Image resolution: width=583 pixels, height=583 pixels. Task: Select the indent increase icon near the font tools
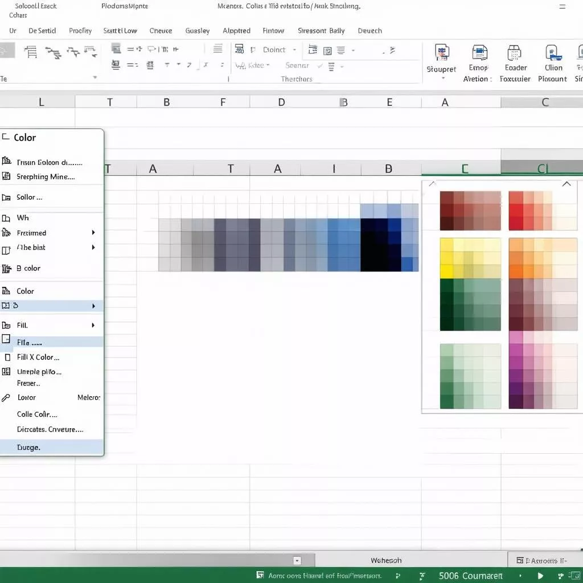click(150, 65)
